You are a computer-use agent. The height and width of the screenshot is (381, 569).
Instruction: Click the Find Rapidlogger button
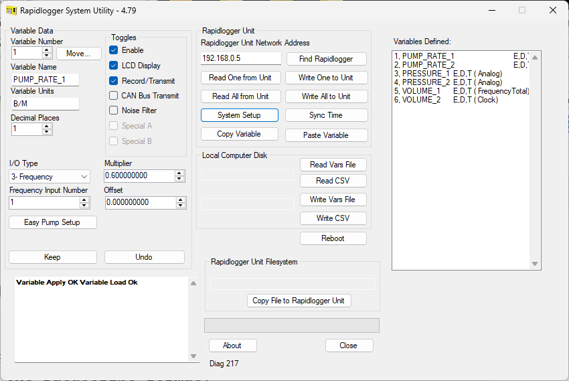[326, 59]
